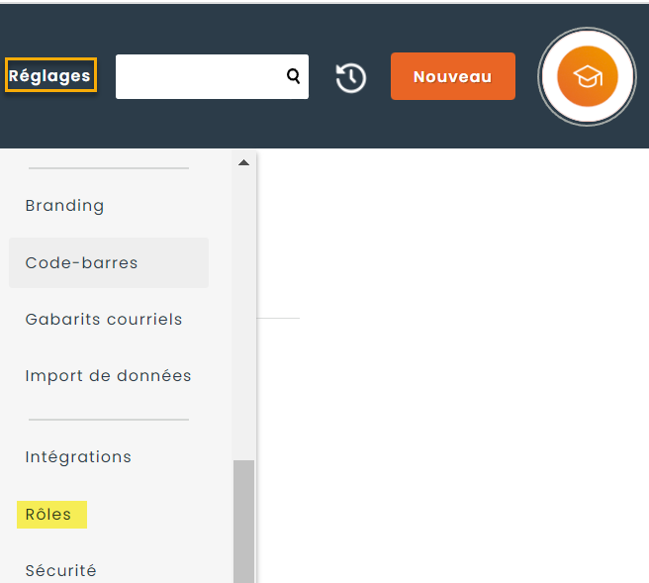Click the magnifier search icon
The height and width of the screenshot is (583, 649).
click(293, 76)
